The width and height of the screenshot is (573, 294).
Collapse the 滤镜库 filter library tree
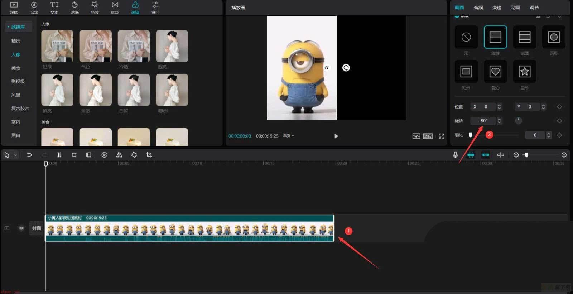(8, 27)
